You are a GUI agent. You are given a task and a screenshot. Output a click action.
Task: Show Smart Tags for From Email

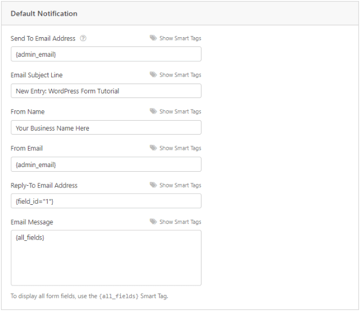(x=180, y=149)
